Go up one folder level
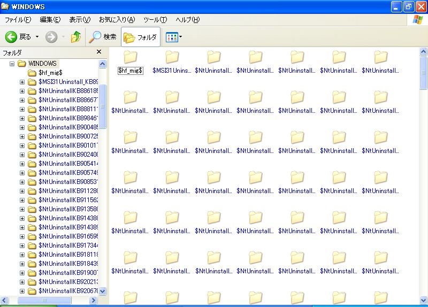 (x=75, y=37)
